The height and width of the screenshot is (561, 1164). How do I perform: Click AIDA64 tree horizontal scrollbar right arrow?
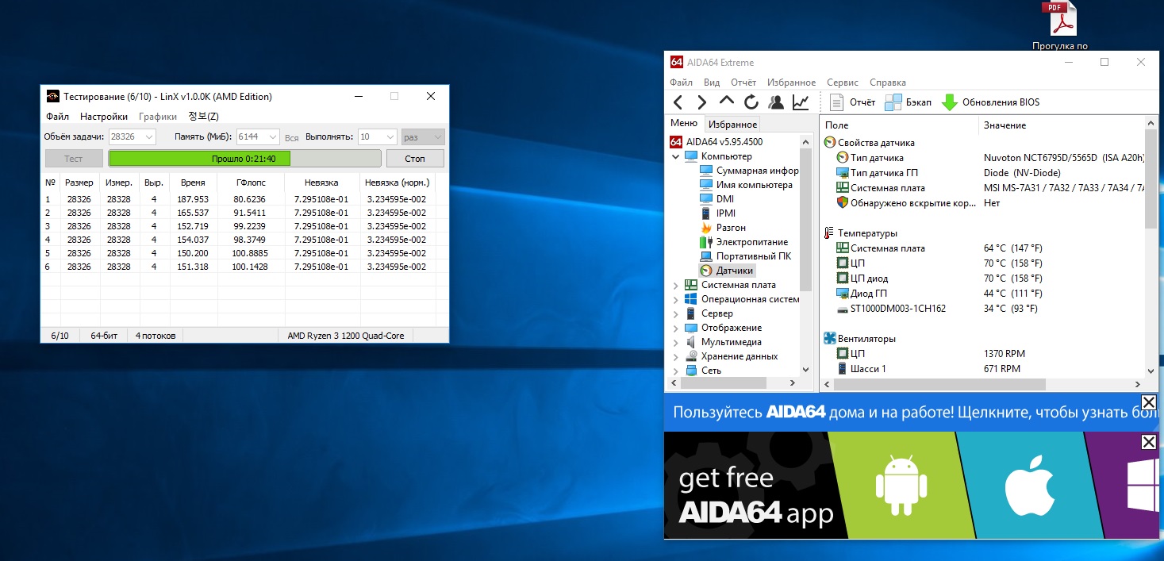click(791, 383)
